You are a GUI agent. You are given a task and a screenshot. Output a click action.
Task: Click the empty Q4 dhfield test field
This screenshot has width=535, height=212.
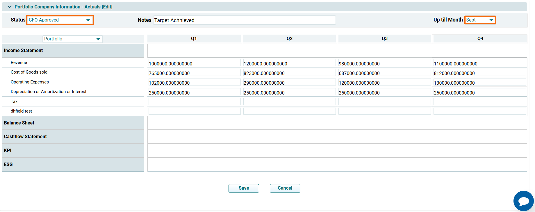479,111
